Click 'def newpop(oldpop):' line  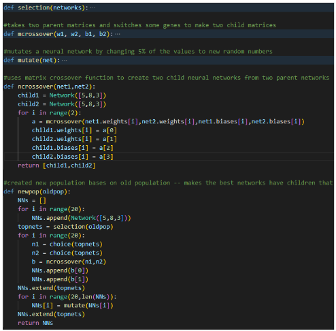37,191
